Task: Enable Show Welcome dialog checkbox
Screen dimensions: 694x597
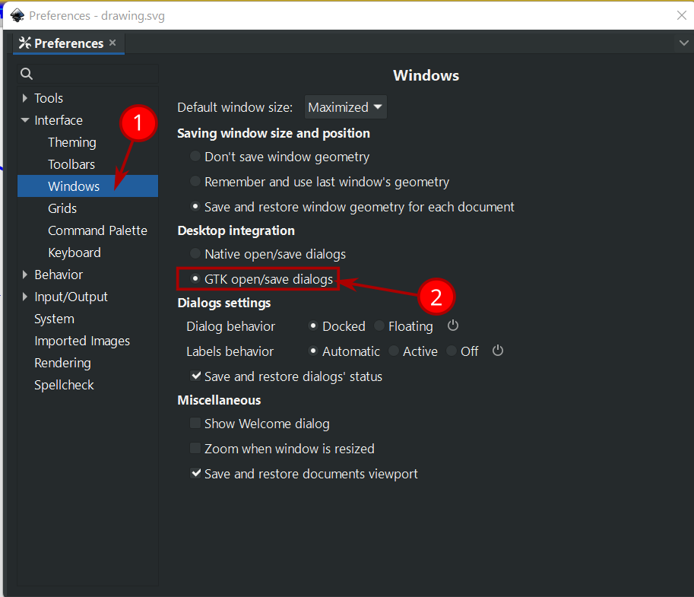Action: [195, 423]
